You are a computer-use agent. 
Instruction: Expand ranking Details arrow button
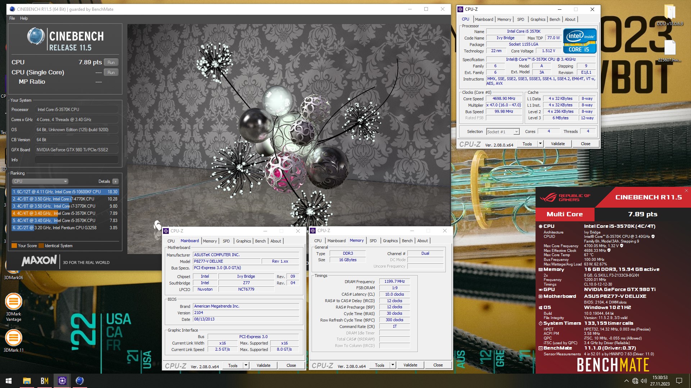pyautogui.click(x=116, y=181)
